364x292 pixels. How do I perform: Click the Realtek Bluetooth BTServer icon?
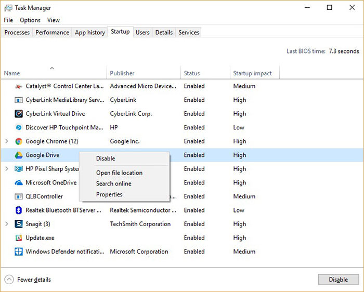tap(19, 210)
